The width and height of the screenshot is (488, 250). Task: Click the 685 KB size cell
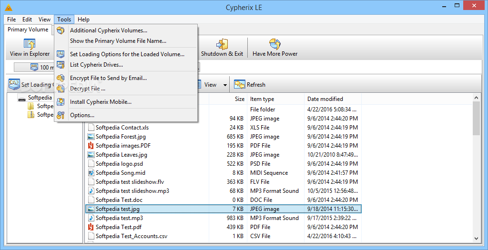coord(235,137)
